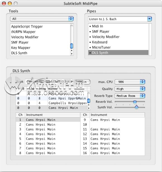The height and width of the screenshot is (172, 162).
Task: Click the Tools list scroll up arrow
Action: [72, 50]
